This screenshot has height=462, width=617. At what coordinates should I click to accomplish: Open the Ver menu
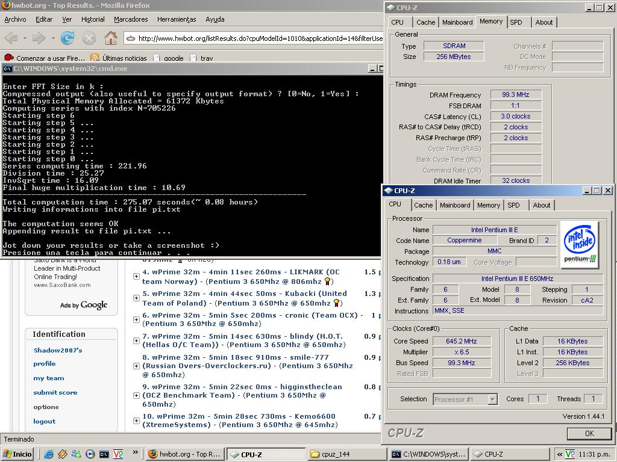(67, 19)
